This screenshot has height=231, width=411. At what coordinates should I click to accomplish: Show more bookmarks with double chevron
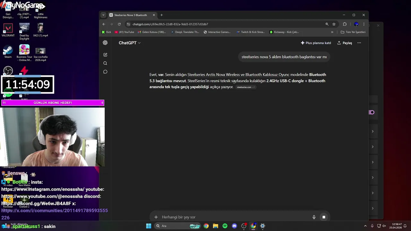point(332,32)
